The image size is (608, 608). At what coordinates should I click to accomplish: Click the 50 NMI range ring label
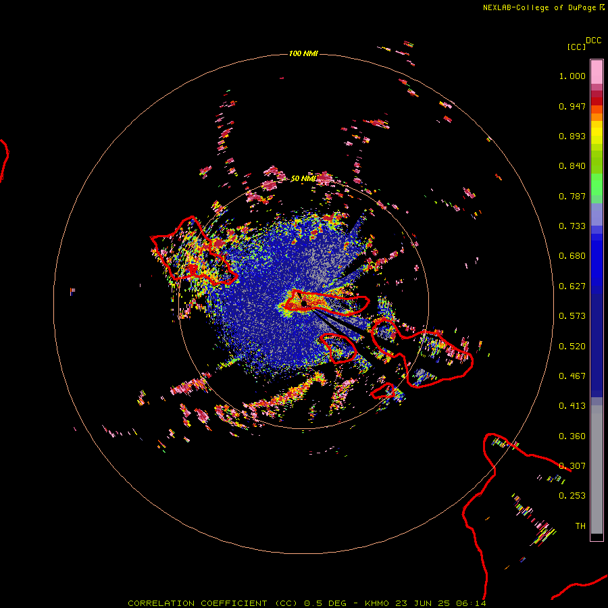[x=303, y=178]
